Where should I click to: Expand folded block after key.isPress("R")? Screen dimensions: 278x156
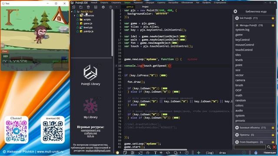coord(163,75)
